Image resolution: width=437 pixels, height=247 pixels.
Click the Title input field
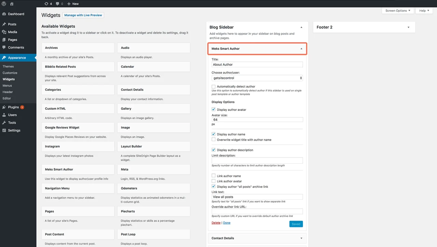pyautogui.click(x=257, y=64)
